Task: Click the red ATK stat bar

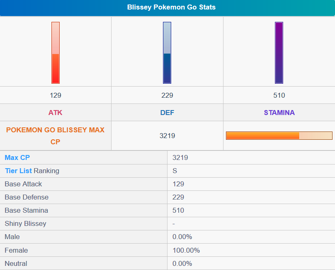Action: (56, 53)
